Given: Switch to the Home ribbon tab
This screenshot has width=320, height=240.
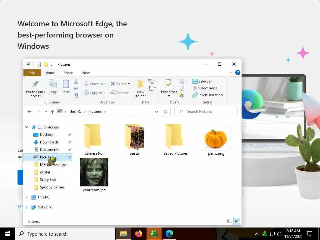Looking at the screenshot, I should tap(50, 73).
